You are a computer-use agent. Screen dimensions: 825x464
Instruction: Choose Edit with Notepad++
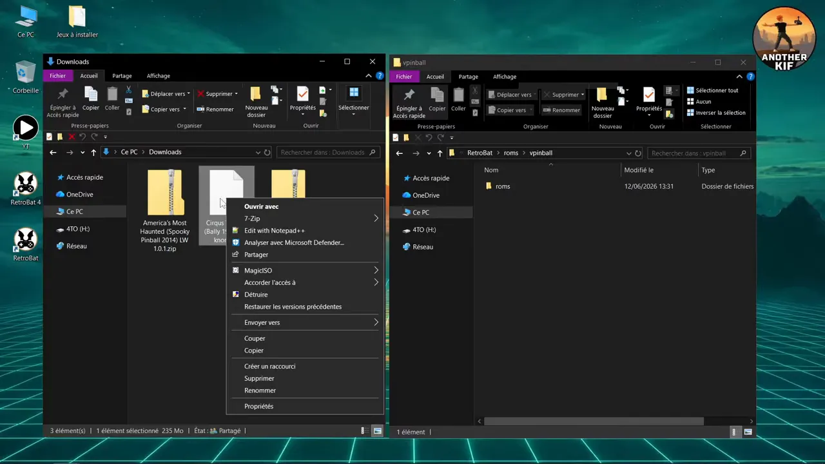[x=305, y=231]
